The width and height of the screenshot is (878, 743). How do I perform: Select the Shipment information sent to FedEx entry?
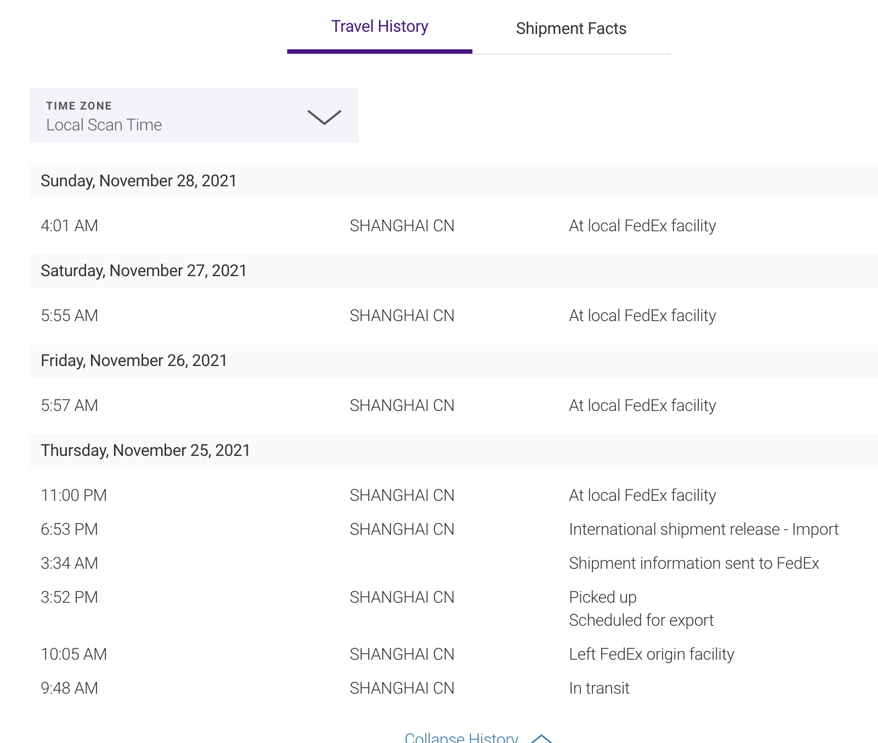point(694,563)
